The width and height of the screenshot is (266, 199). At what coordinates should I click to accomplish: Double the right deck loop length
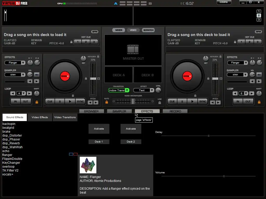[251, 93]
